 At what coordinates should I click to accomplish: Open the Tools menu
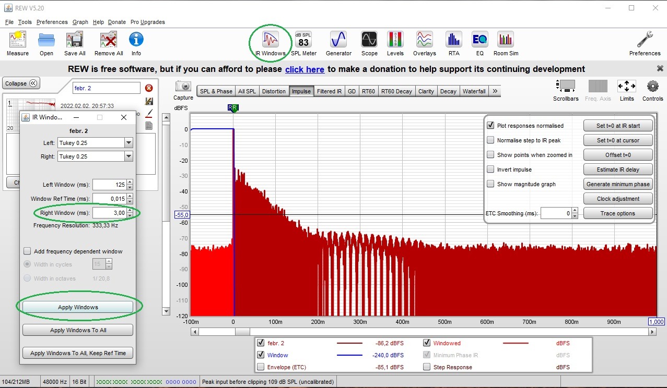tap(25, 22)
